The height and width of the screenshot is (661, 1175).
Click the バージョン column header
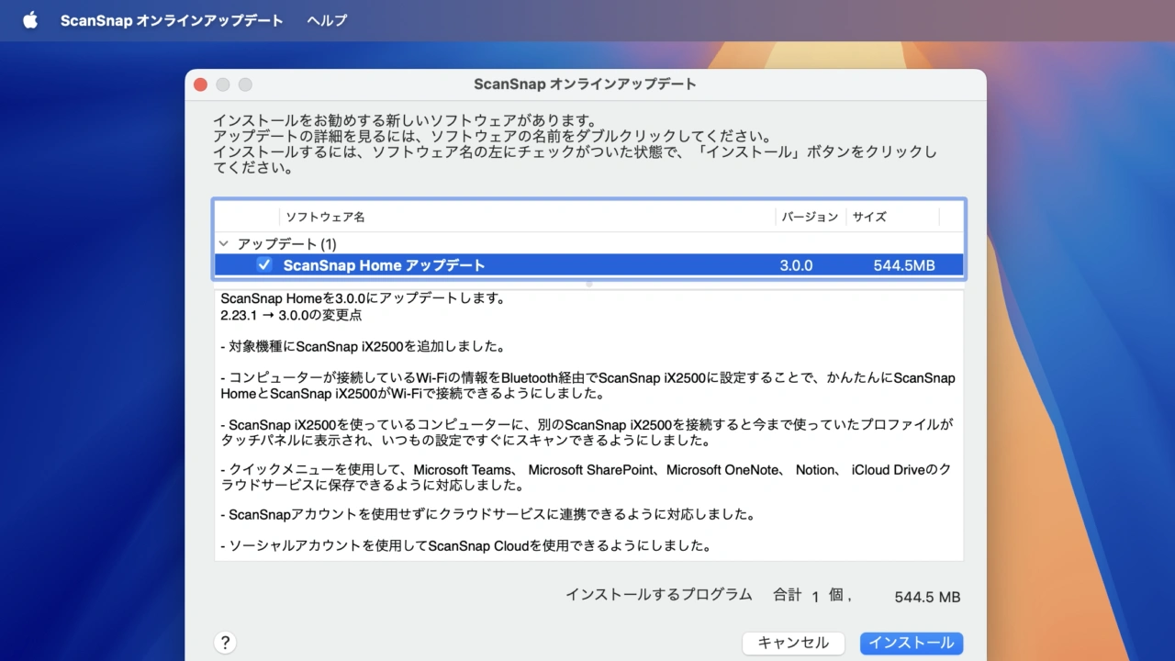[810, 217]
